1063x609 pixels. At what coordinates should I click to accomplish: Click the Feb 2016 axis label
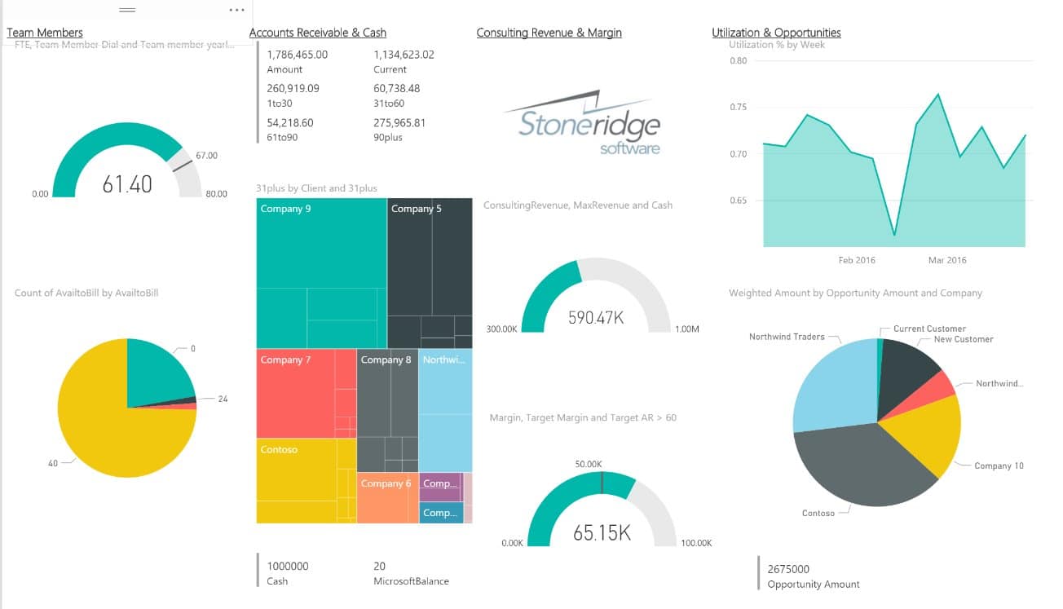pos(857,260)
